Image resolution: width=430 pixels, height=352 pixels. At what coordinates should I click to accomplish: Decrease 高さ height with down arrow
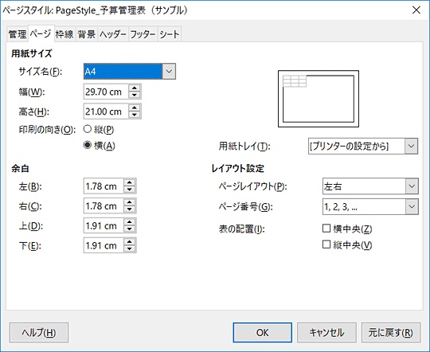point(135,115)
